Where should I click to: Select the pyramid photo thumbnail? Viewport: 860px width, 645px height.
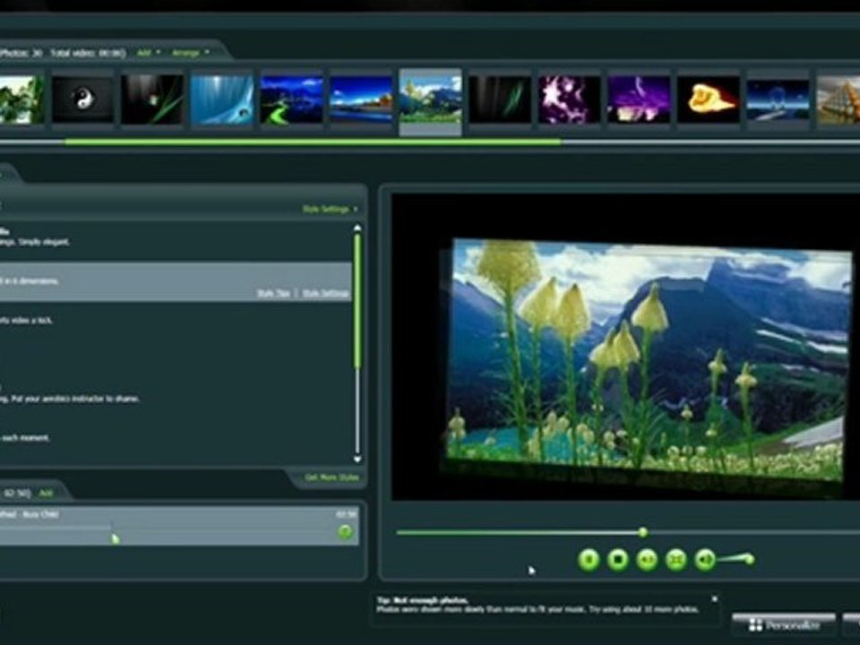(838, 99)
